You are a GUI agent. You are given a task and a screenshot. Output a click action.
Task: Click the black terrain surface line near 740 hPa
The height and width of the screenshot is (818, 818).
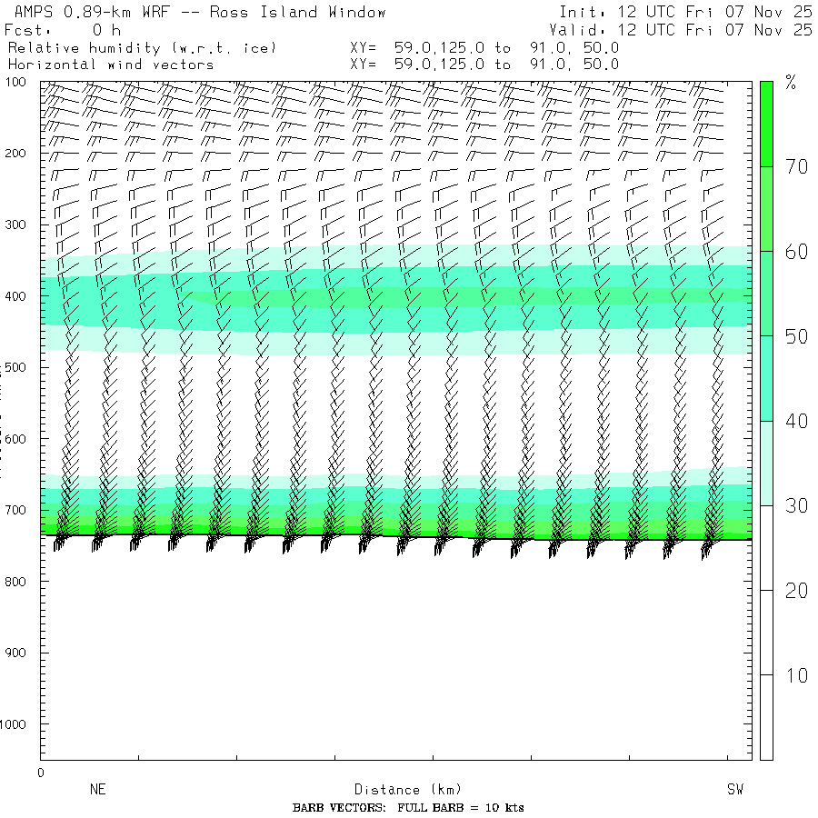tap(396, 537)
